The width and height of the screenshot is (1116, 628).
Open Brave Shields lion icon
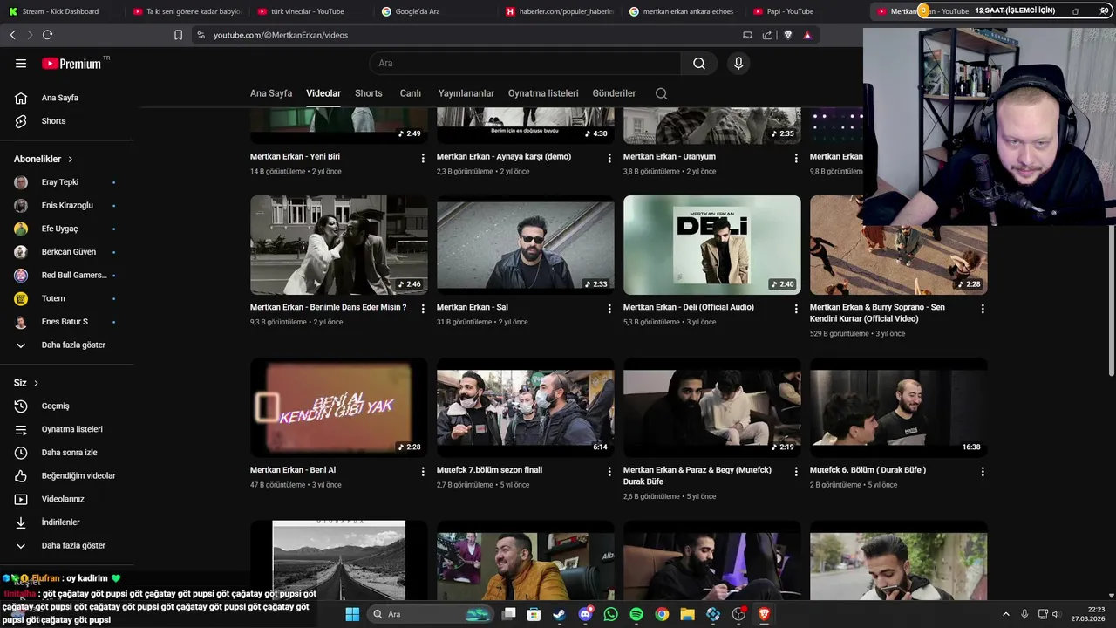click(787, 35)
